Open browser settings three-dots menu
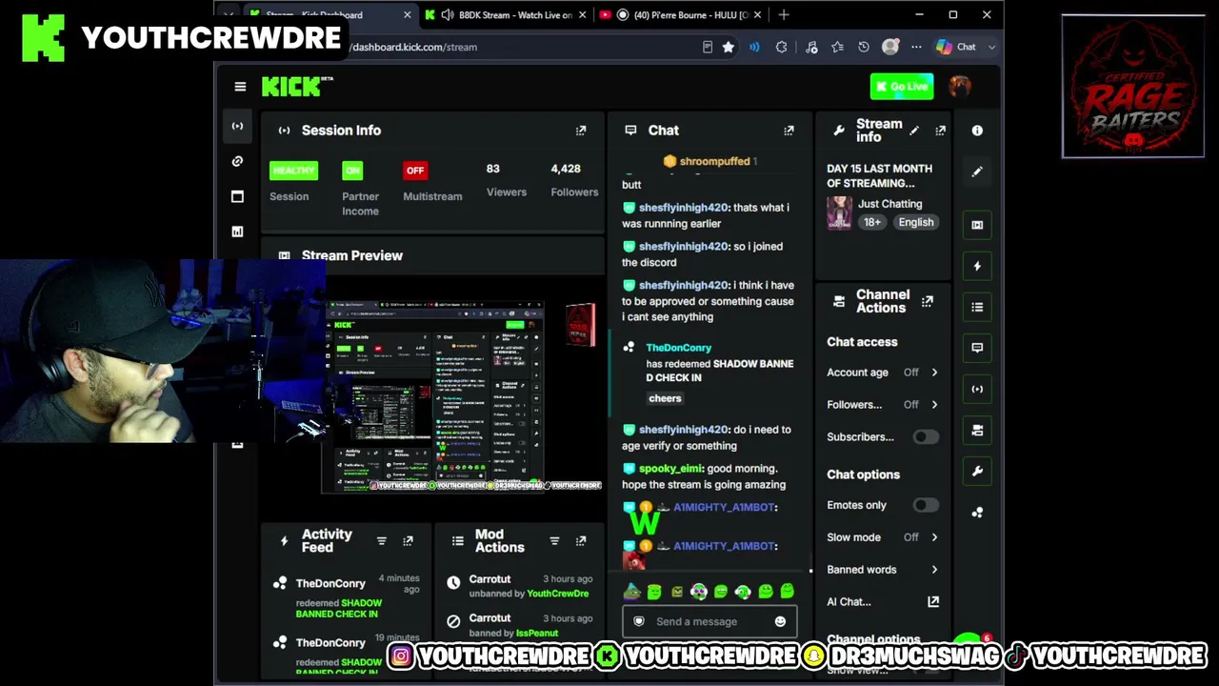This screenshot has height=686, width=1219. coord(916,47)
